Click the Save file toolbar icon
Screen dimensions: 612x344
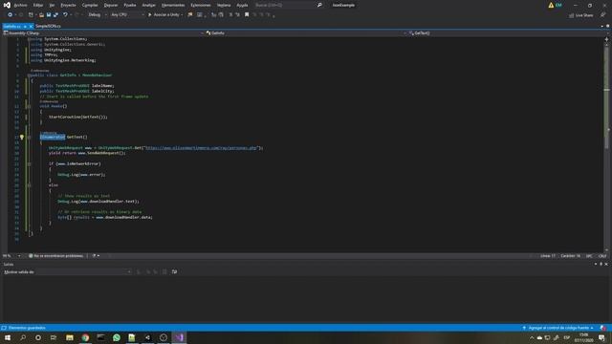coord(49,15)
